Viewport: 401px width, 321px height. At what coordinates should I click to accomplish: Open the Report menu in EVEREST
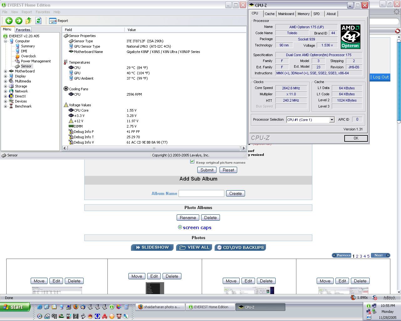coord(27,12)
